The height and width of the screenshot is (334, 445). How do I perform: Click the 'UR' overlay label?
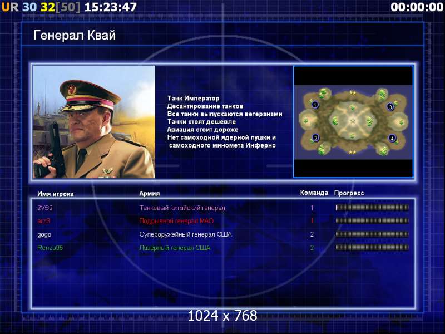pyautogui.click(x=10, y=7)
